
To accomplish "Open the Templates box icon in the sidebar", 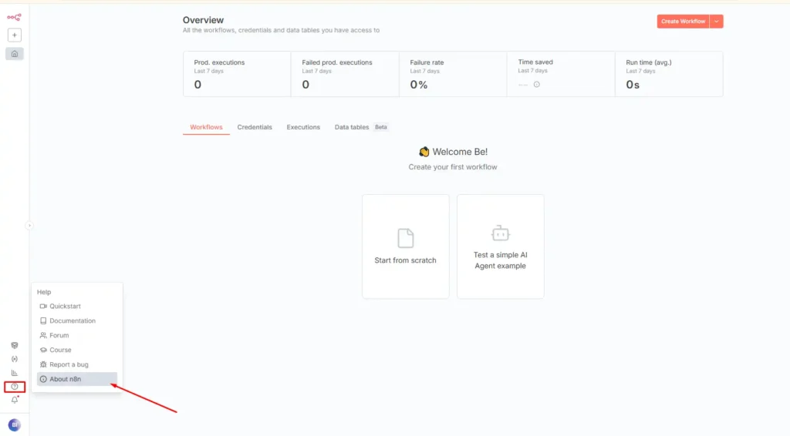I will pos(15,346).
